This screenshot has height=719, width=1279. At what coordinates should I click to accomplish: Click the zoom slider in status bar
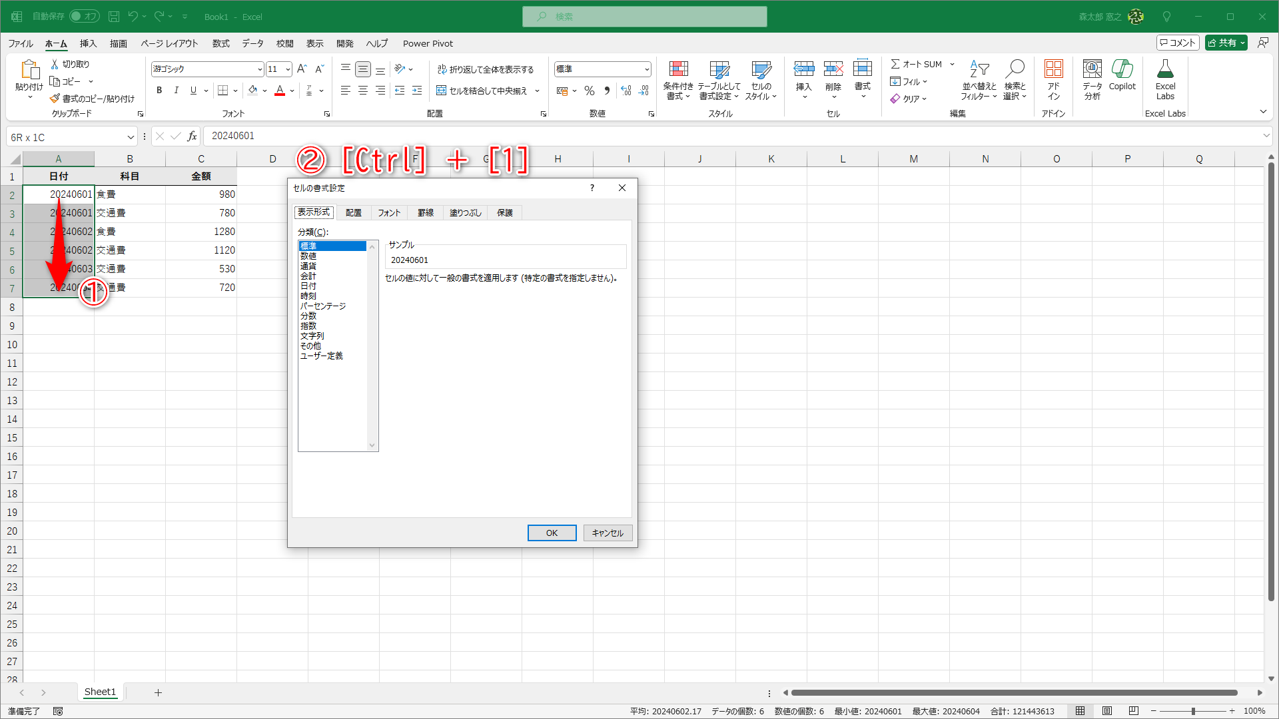pos(1192,711)
